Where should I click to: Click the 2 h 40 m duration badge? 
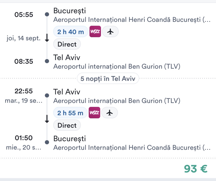[x=70, y=32]
